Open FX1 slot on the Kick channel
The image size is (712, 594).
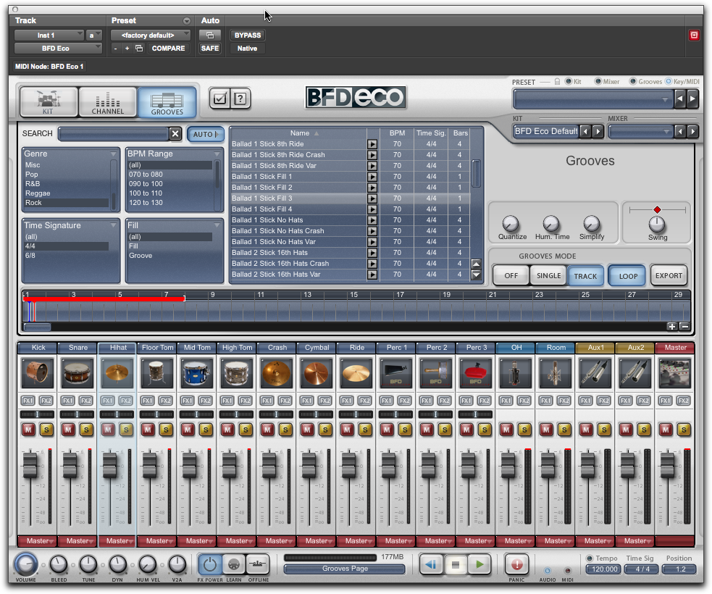[28, 401]
